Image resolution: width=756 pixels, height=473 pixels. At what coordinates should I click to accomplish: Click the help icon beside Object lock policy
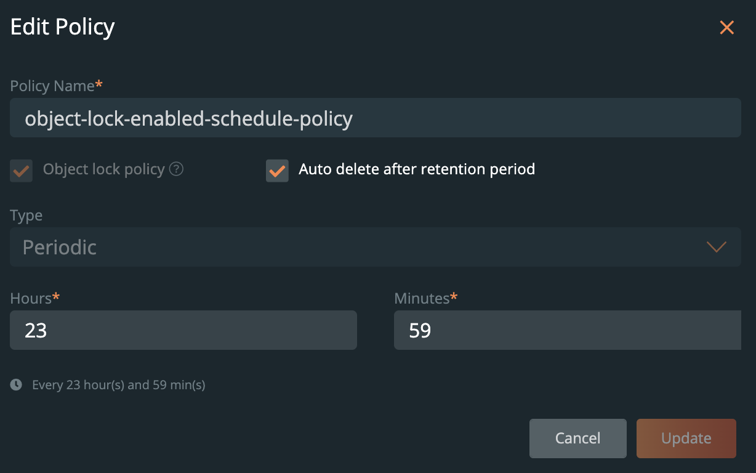[x=176, y=169]
